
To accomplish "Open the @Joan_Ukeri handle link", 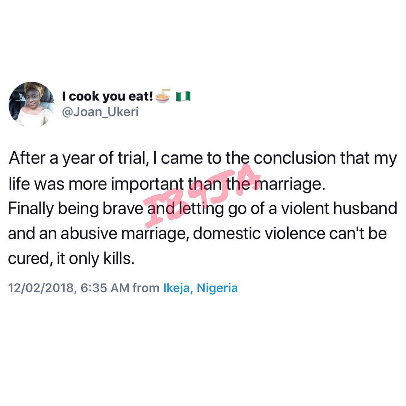I will point(100,112).
